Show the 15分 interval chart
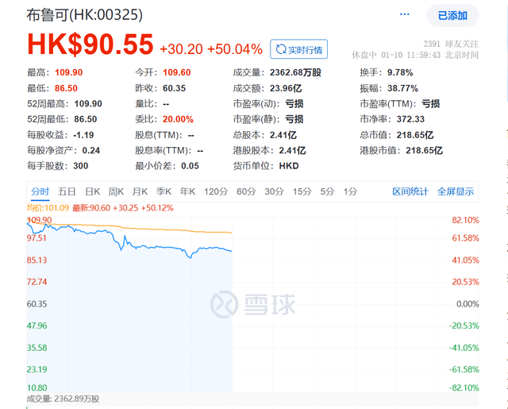Image resolution: width=508 pixels, height=409 pixels. coord(302,191)
